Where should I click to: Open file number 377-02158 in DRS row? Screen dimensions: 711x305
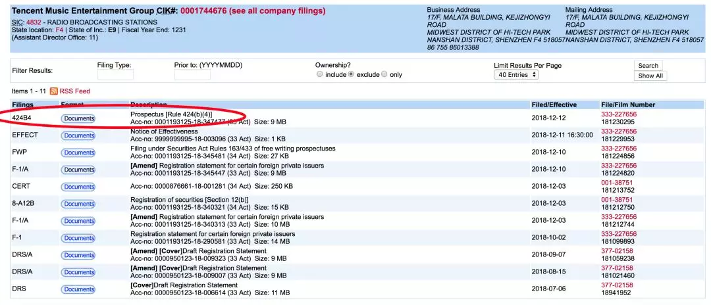click(617, 285)
